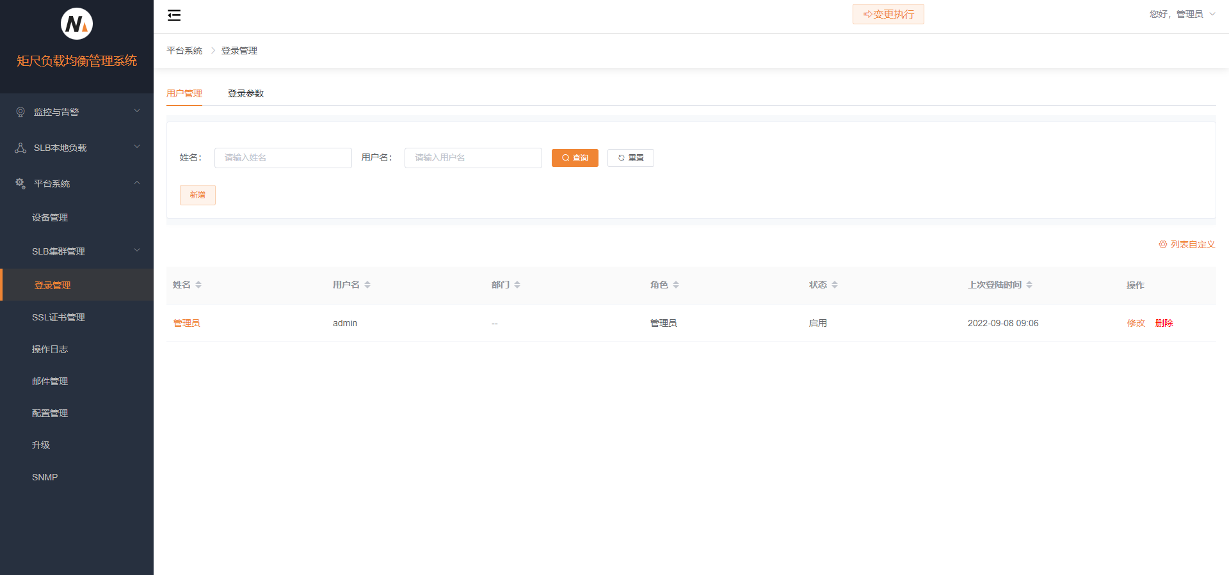Click the sort icon on 姓名 column
This screenshot has height=575, width=1229.
click(198, 285)
